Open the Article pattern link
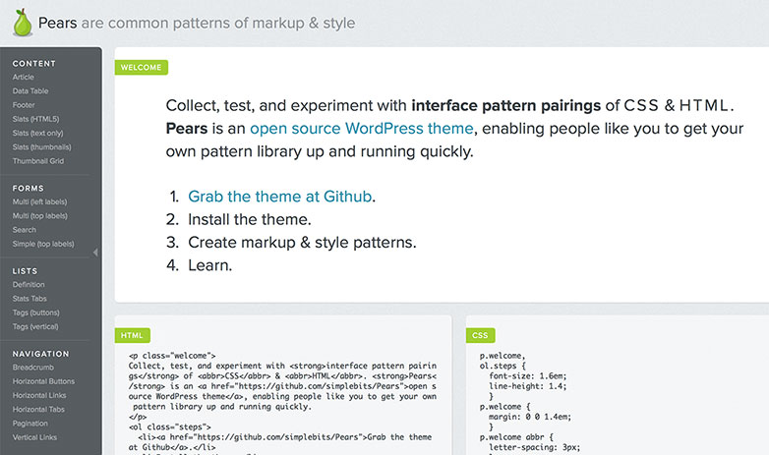The image size is (769, 455). click(x=23, y=77)
